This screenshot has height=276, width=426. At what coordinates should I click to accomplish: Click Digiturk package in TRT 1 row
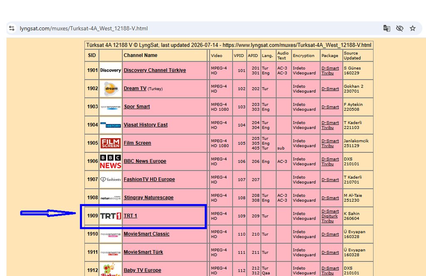click(x=329, y=216)
